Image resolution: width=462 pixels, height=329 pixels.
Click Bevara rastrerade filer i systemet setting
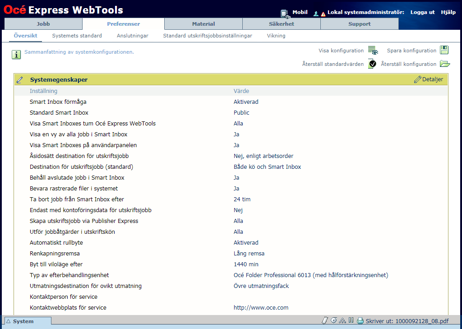74,188
